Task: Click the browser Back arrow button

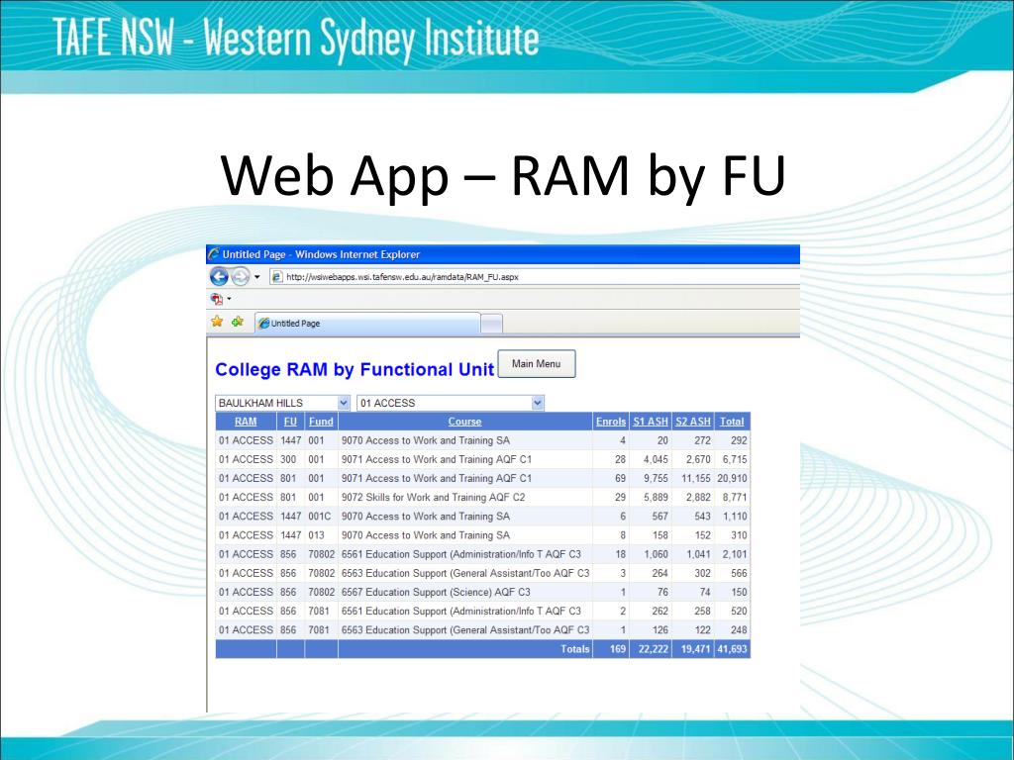Action: (x=219, y=277)
